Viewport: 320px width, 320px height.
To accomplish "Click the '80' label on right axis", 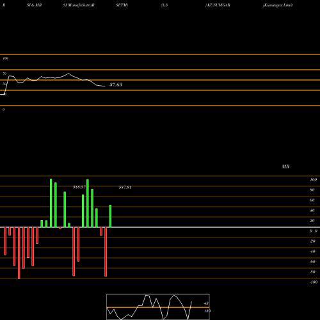I will [312, 190].
